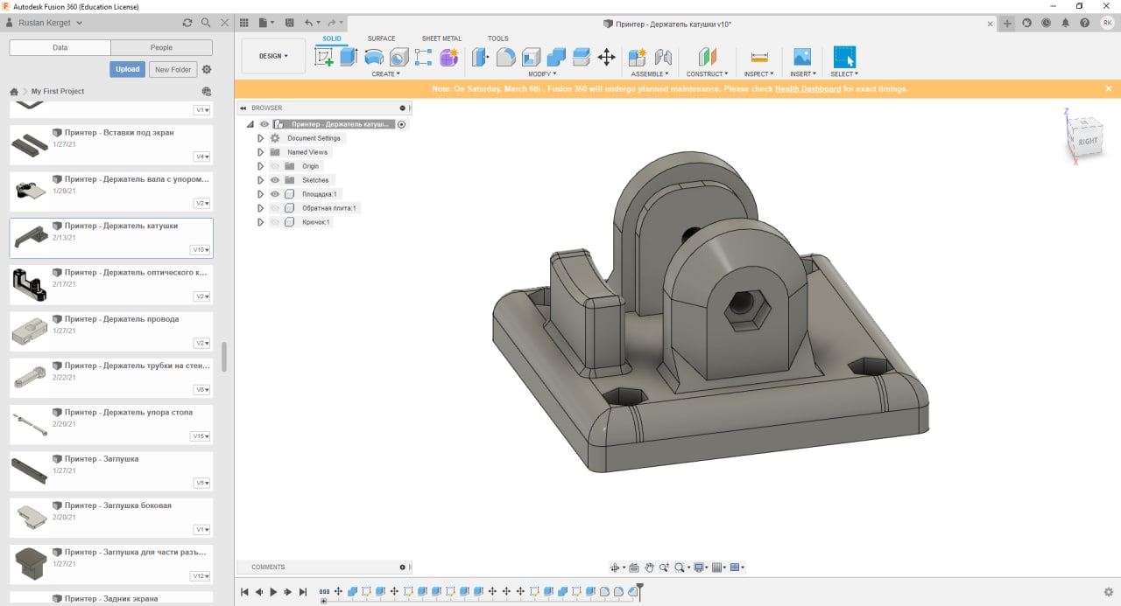Click the Insert image icon
Screen dimensions: 1121x606
[802, 57]
